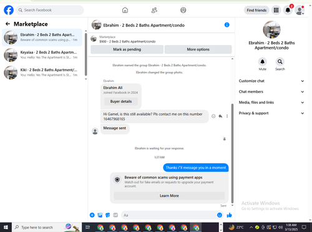
Task: Click the 'Message sent' bubble
Action: pyautogui.click(x=115, y=128)
